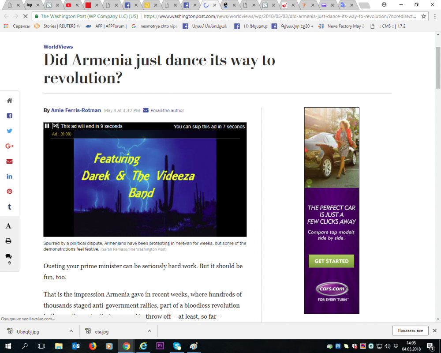Open the News Factory May bookmark
The height and width of the screenshot is (353, 441).
(341, 26)
